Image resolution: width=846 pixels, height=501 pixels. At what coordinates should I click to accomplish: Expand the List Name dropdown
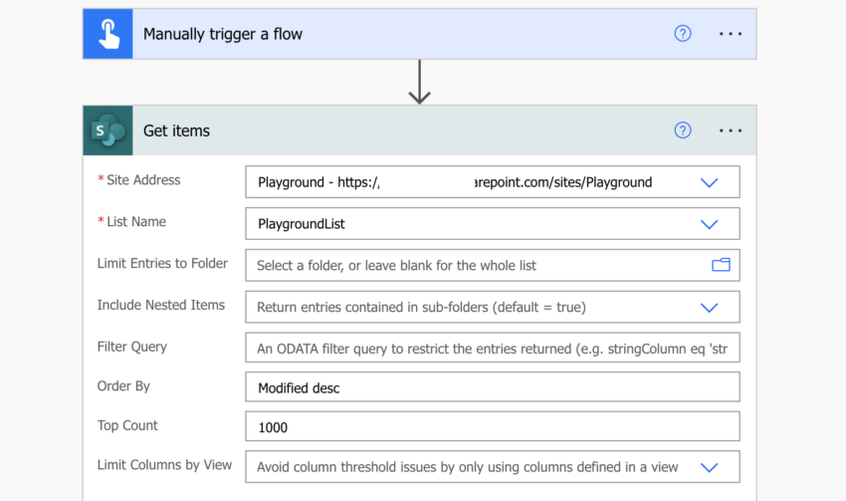pyautogui.click(x=709, y=224)
